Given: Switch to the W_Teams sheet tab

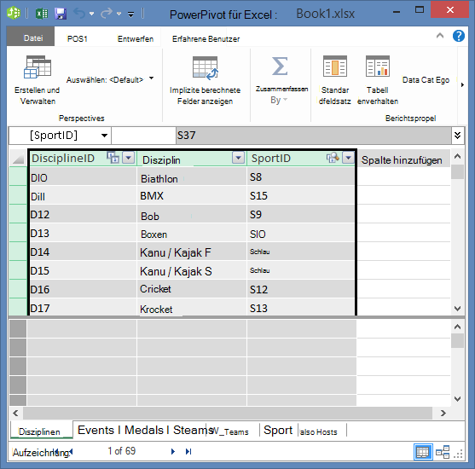Looking at the screenshot, I should click(229, 431).
